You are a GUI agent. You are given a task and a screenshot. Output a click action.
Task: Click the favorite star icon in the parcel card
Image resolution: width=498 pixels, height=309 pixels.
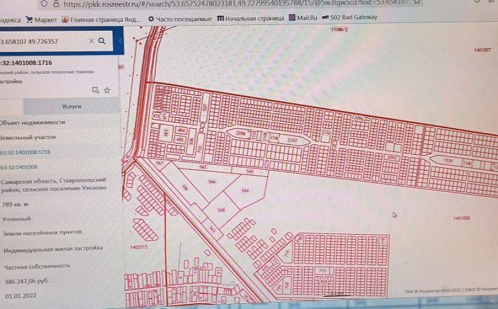point(107,90)
